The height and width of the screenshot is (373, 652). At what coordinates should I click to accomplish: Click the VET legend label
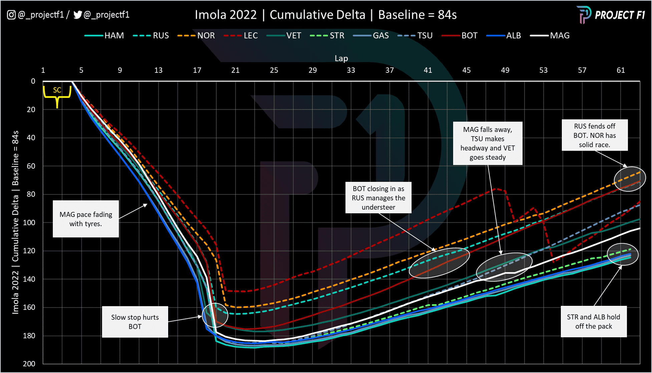(293, 36)
